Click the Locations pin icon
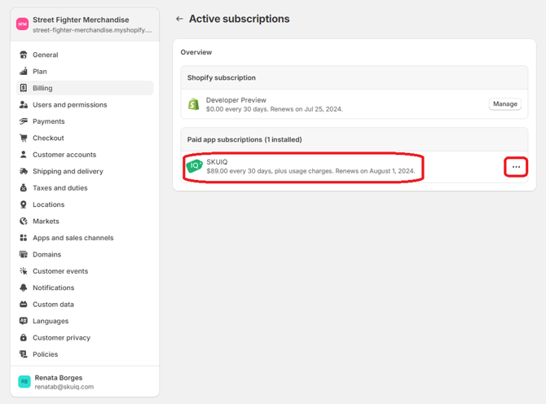 pyautogui.click(x=24, y=204)
